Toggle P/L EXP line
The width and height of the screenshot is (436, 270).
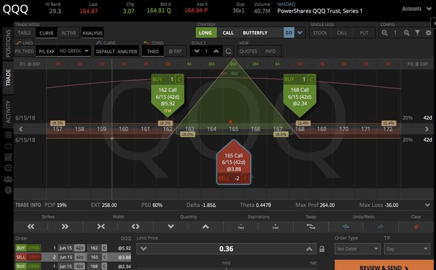point(46,51)
